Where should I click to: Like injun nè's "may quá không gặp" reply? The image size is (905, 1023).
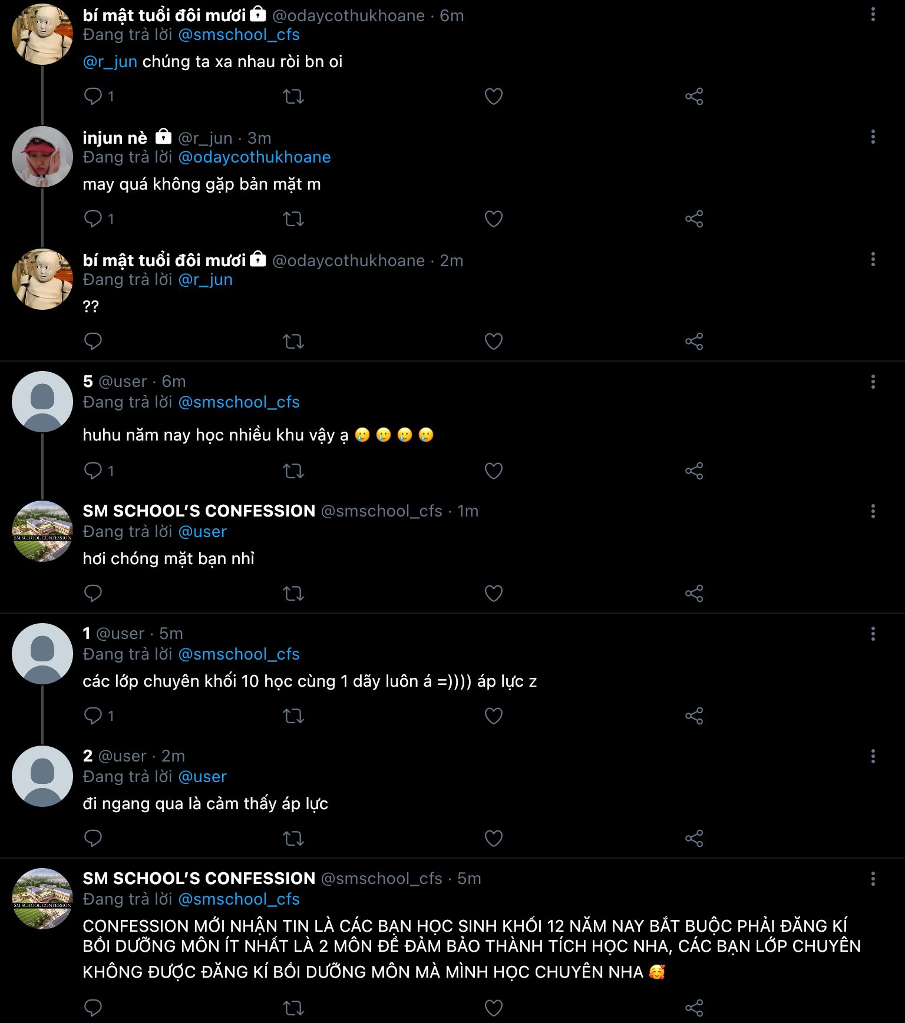pyautogui.click(x=493, y=218)
